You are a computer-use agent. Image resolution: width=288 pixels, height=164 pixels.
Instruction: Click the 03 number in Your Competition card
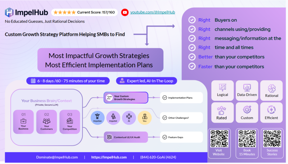pyautogui.click(x=69, y=114)
